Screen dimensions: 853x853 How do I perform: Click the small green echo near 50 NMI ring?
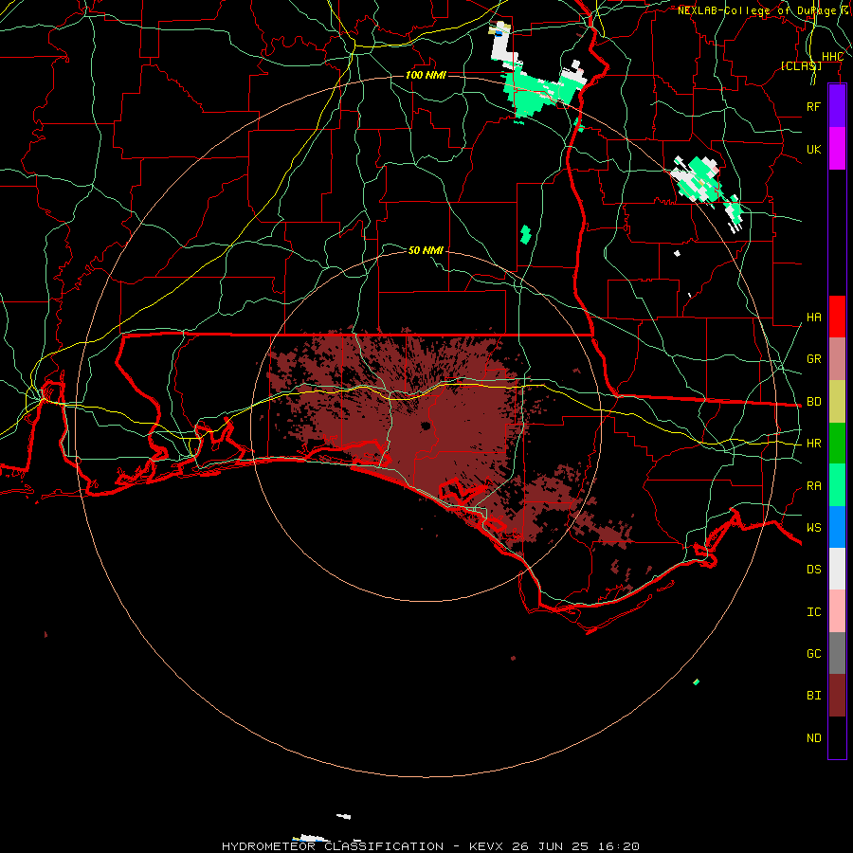click(525, 234)
